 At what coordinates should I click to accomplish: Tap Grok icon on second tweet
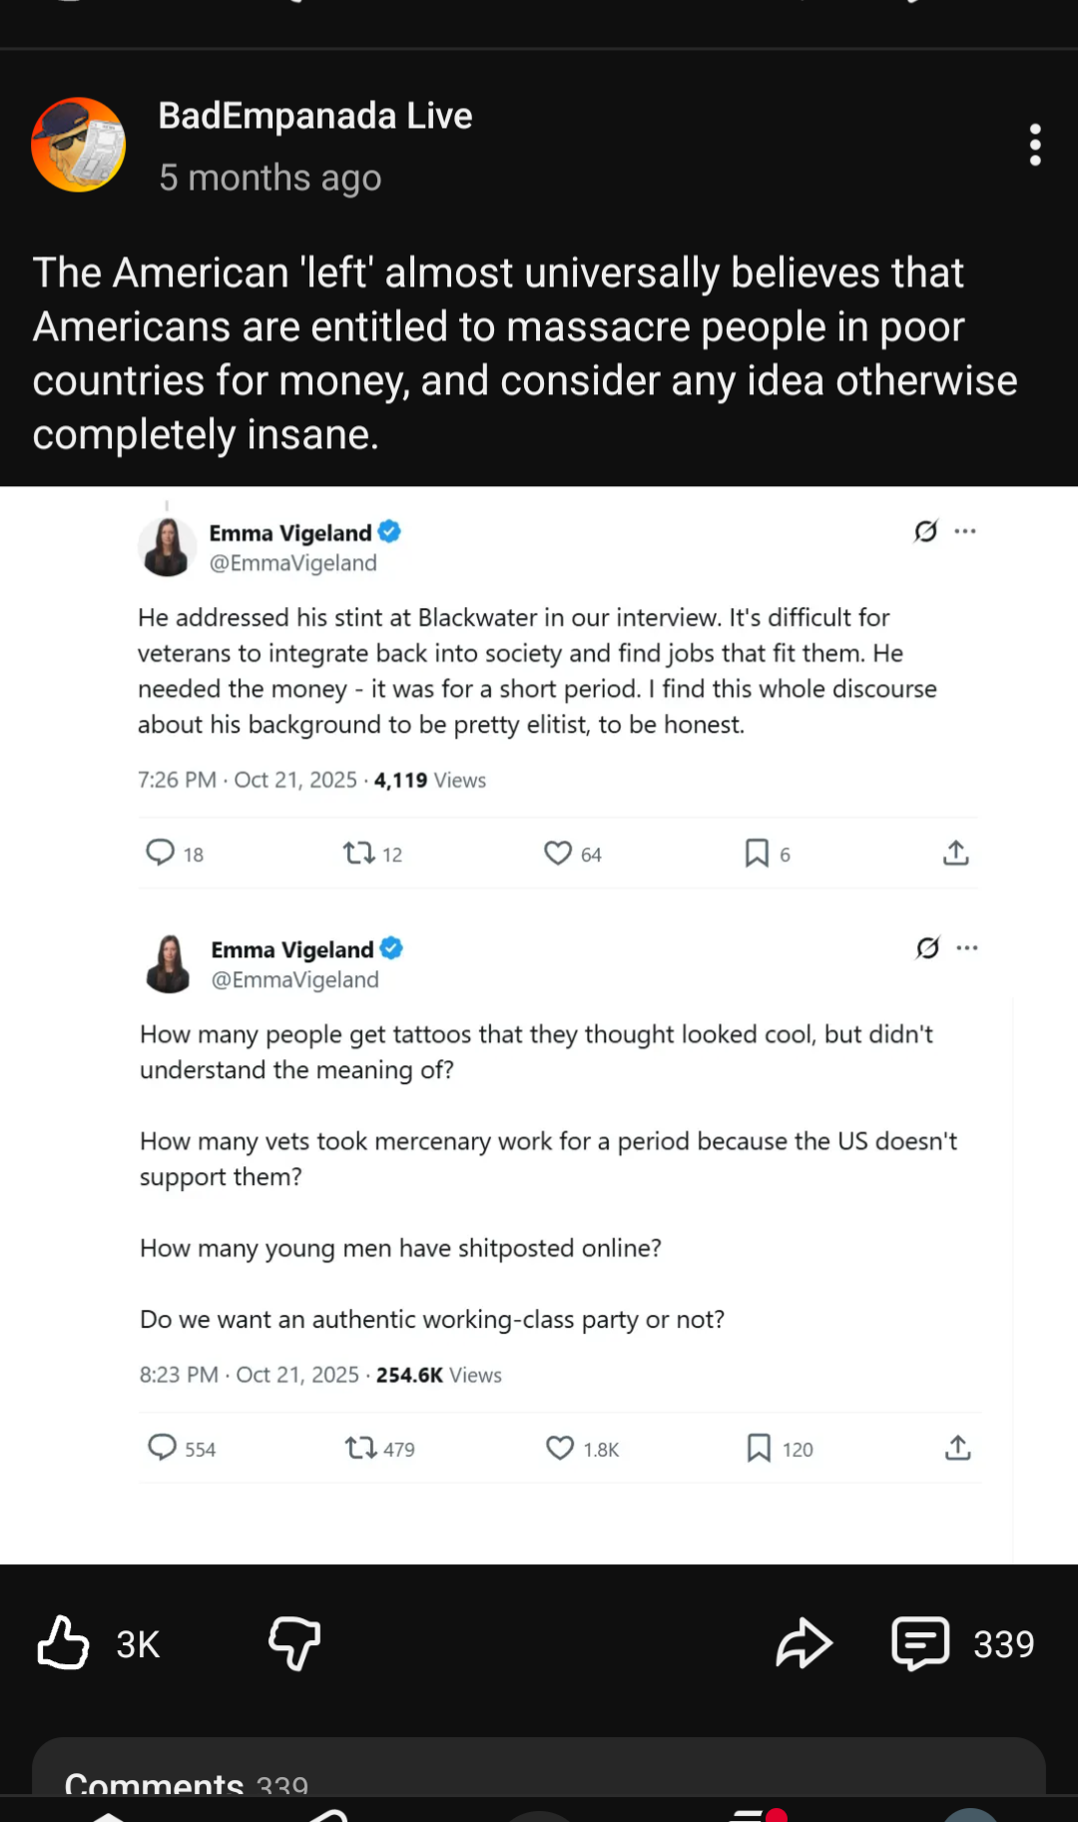coord(927,947)
